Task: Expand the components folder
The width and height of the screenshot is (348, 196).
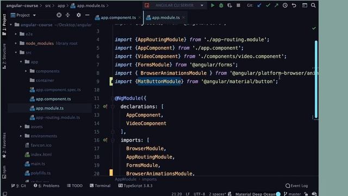Action: tap(26, 71)
